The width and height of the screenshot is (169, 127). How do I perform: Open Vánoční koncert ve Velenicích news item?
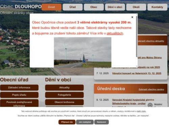[137, 73]
